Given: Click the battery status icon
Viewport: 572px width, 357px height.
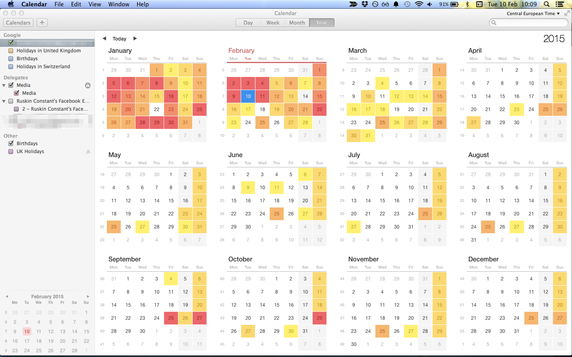Looking at the screenshot, I should 454,4.
